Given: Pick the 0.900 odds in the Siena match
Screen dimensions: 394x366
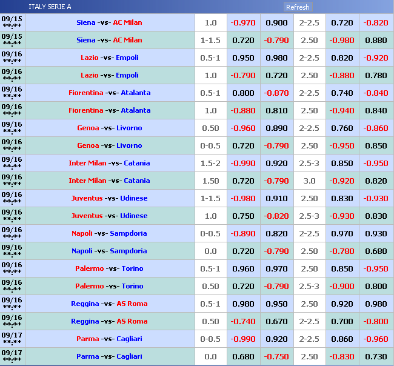Looking at the screenshot, I should [277, 22].
